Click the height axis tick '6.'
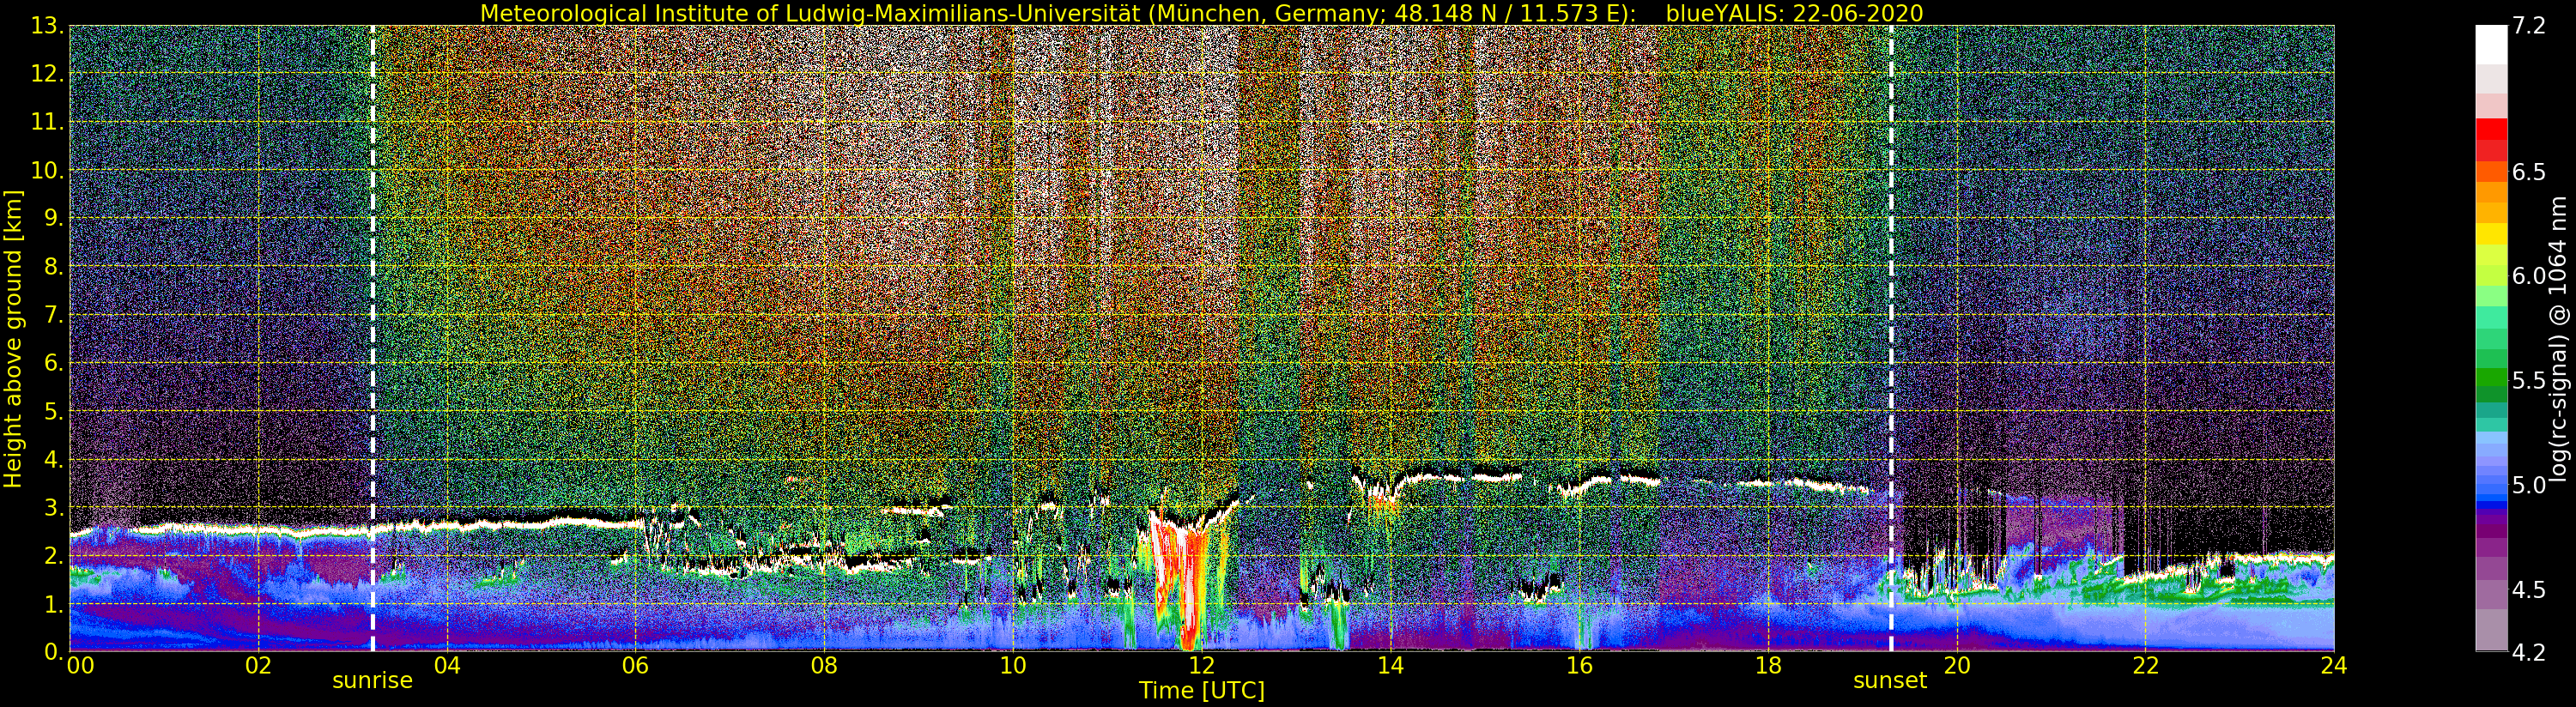The image size is (2576, 707). (55, 363)
